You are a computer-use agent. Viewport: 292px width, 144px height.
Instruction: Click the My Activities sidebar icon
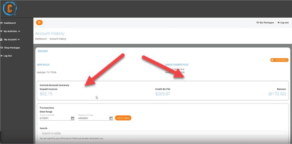[x=1, y=31]
